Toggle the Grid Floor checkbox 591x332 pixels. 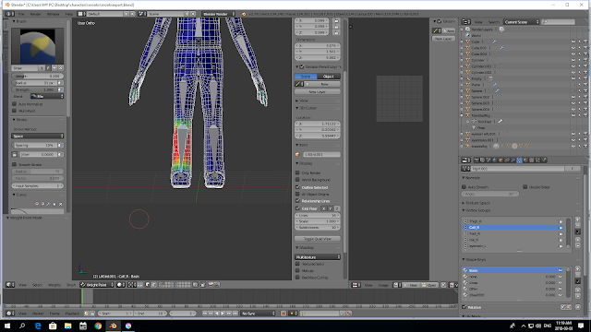(297, 208)
